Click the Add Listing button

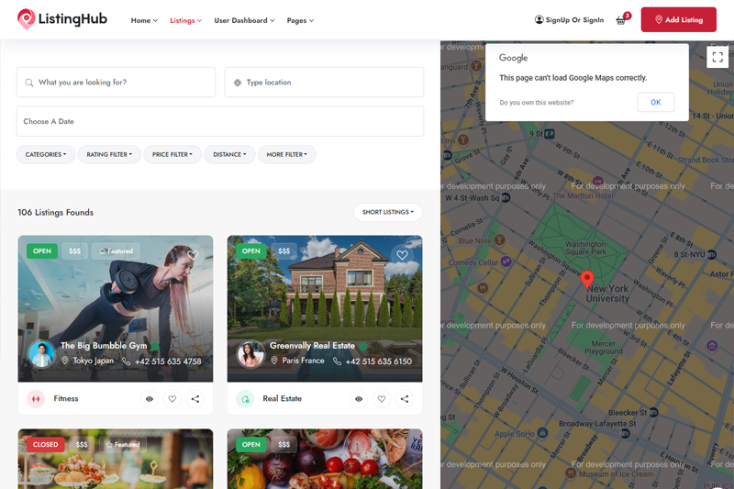click(678, 19)
